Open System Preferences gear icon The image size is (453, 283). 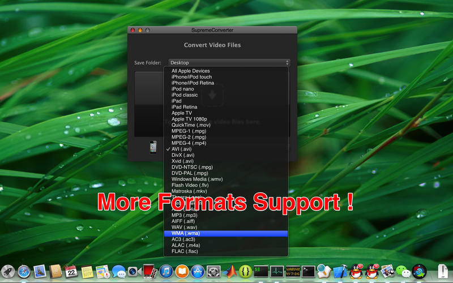(x=213, y=272)
